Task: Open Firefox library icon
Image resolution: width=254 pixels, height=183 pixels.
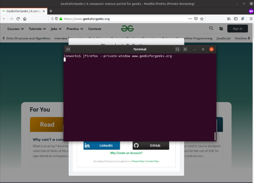Action: pos(229,19)
